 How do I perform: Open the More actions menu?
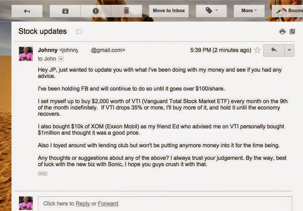point(249,11)
